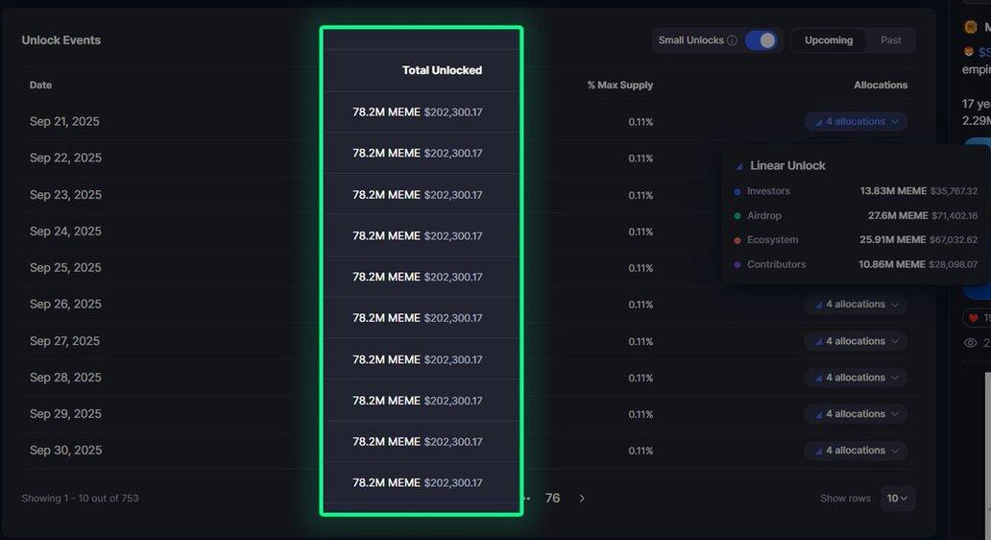The height and width of the screenshot is (540, 991).
Task: Switch to the Upcoming tab
Action: click(829, 40)
